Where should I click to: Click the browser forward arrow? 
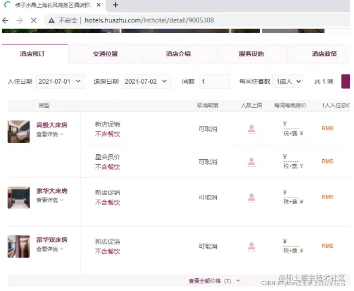20,21
